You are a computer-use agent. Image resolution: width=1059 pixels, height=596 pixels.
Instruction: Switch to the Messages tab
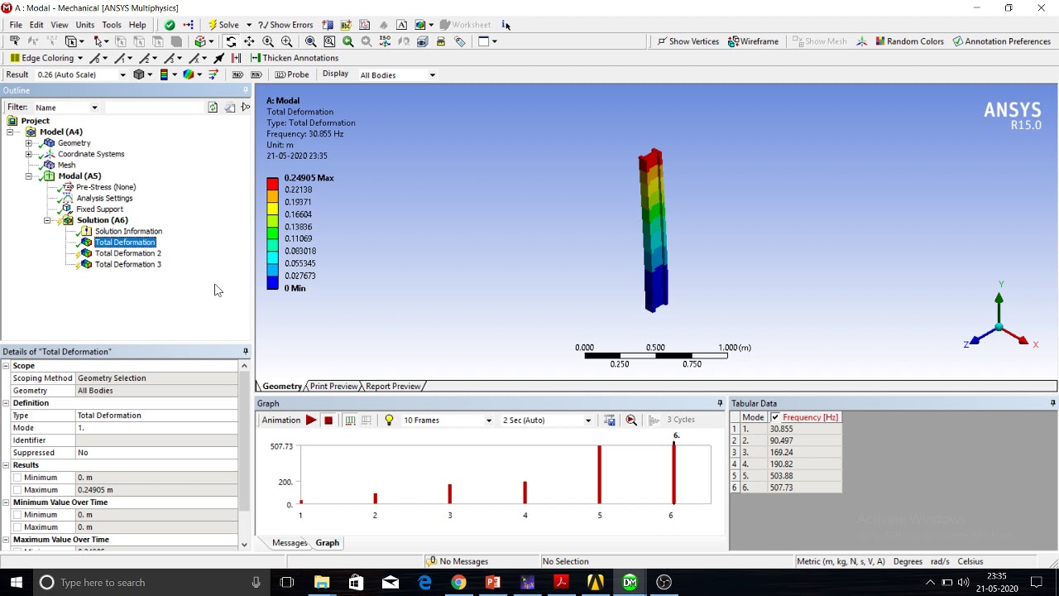point(290,543)
